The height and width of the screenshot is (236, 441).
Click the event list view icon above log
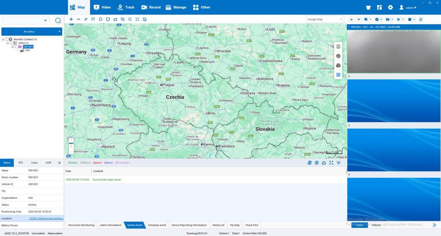[x=309, y=163]
